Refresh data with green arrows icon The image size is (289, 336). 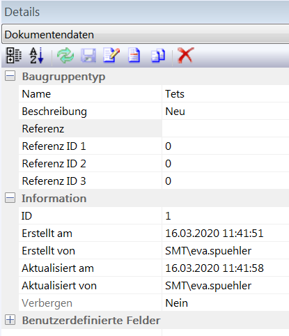(65, 55)
